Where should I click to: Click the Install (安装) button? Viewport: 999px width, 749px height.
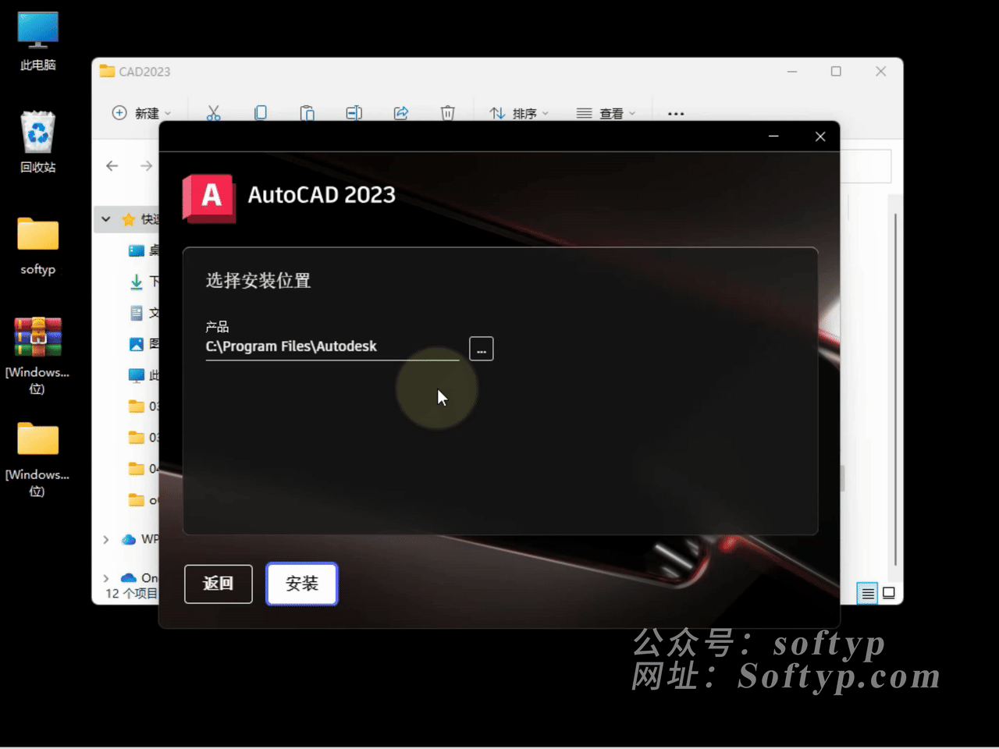click(x=301, y=584)
